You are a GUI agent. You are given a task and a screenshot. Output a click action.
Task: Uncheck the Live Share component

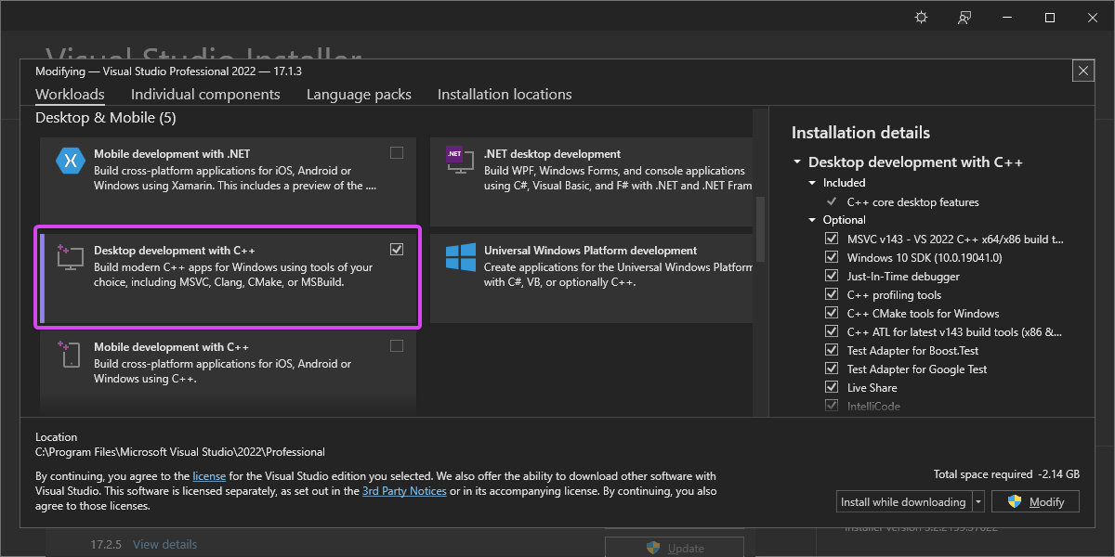click(x=832, y=387)
